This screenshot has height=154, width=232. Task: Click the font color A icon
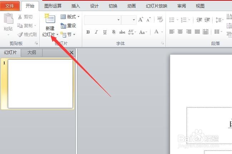pyautogui.click(x=156, y=32)
